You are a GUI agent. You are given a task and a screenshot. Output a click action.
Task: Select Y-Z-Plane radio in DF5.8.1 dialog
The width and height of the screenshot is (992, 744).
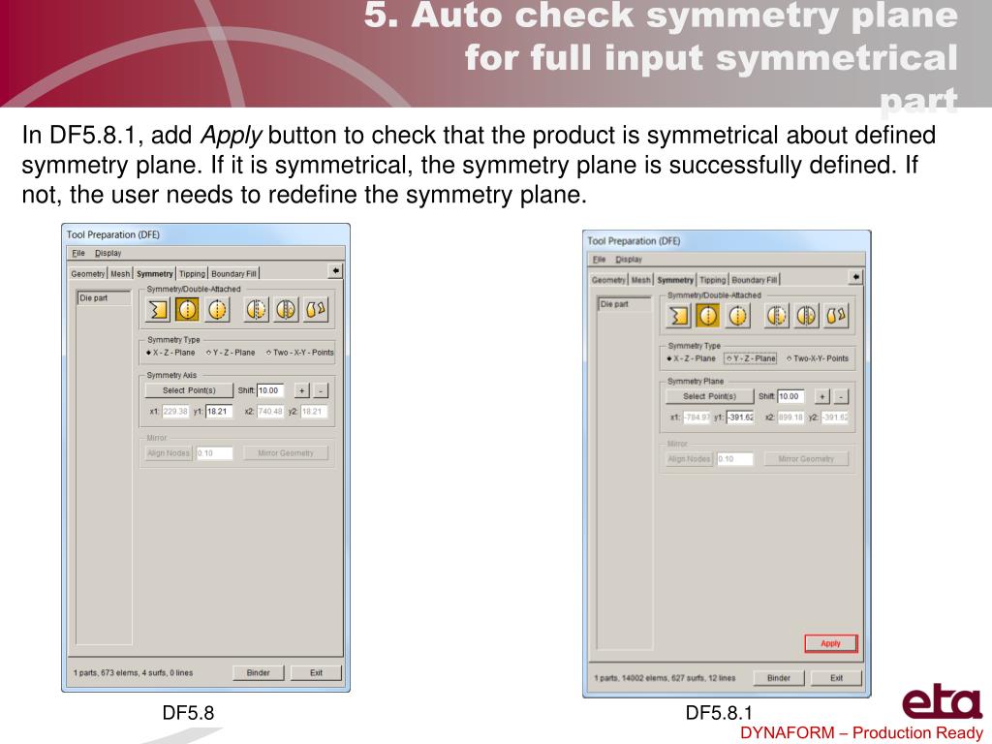click(751, 358)
